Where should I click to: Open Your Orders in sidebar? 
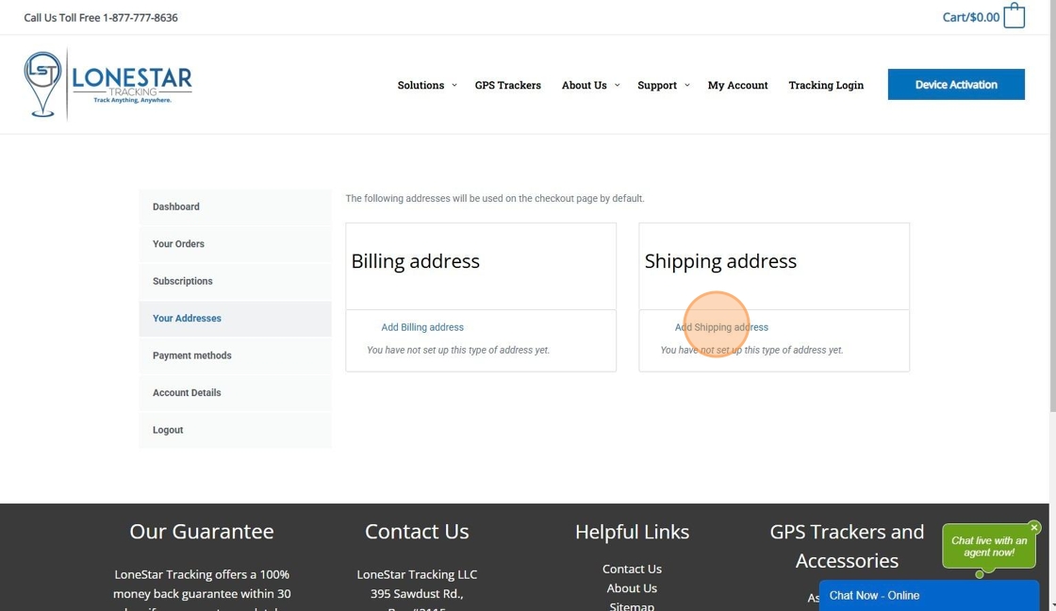coord(235,244)
